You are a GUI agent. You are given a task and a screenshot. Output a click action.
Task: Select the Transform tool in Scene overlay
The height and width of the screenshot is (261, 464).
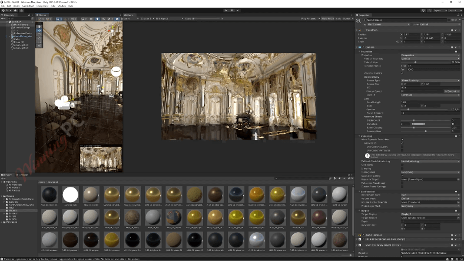pos(39,45)
